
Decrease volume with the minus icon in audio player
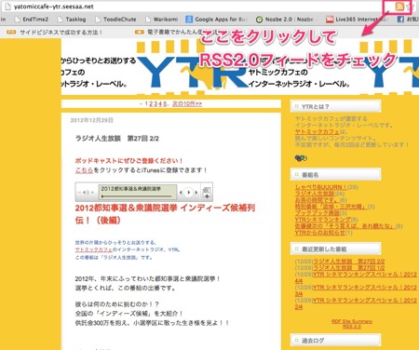pos(79,193)
